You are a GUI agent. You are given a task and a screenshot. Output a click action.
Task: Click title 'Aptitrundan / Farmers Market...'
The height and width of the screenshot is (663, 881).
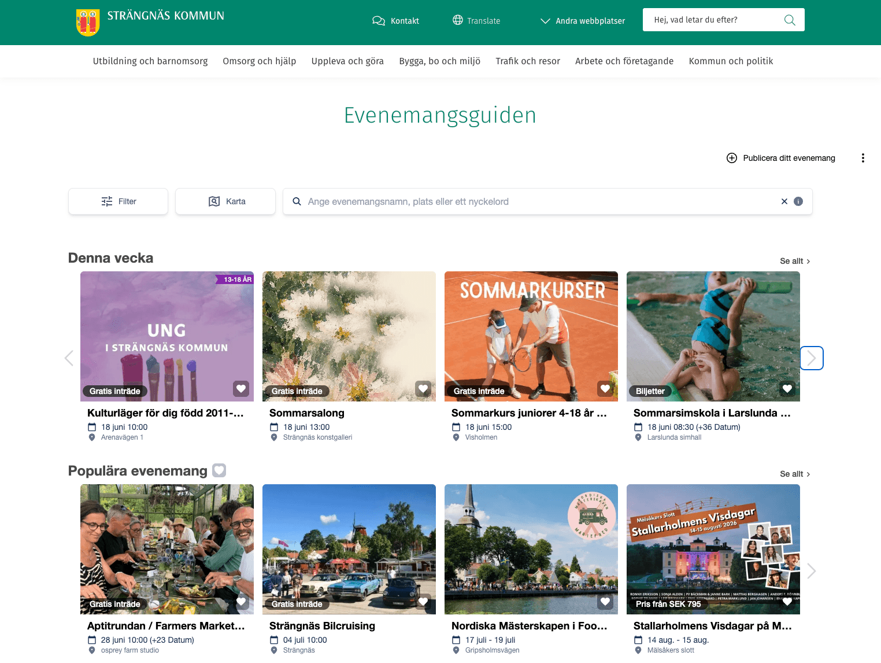166,626
